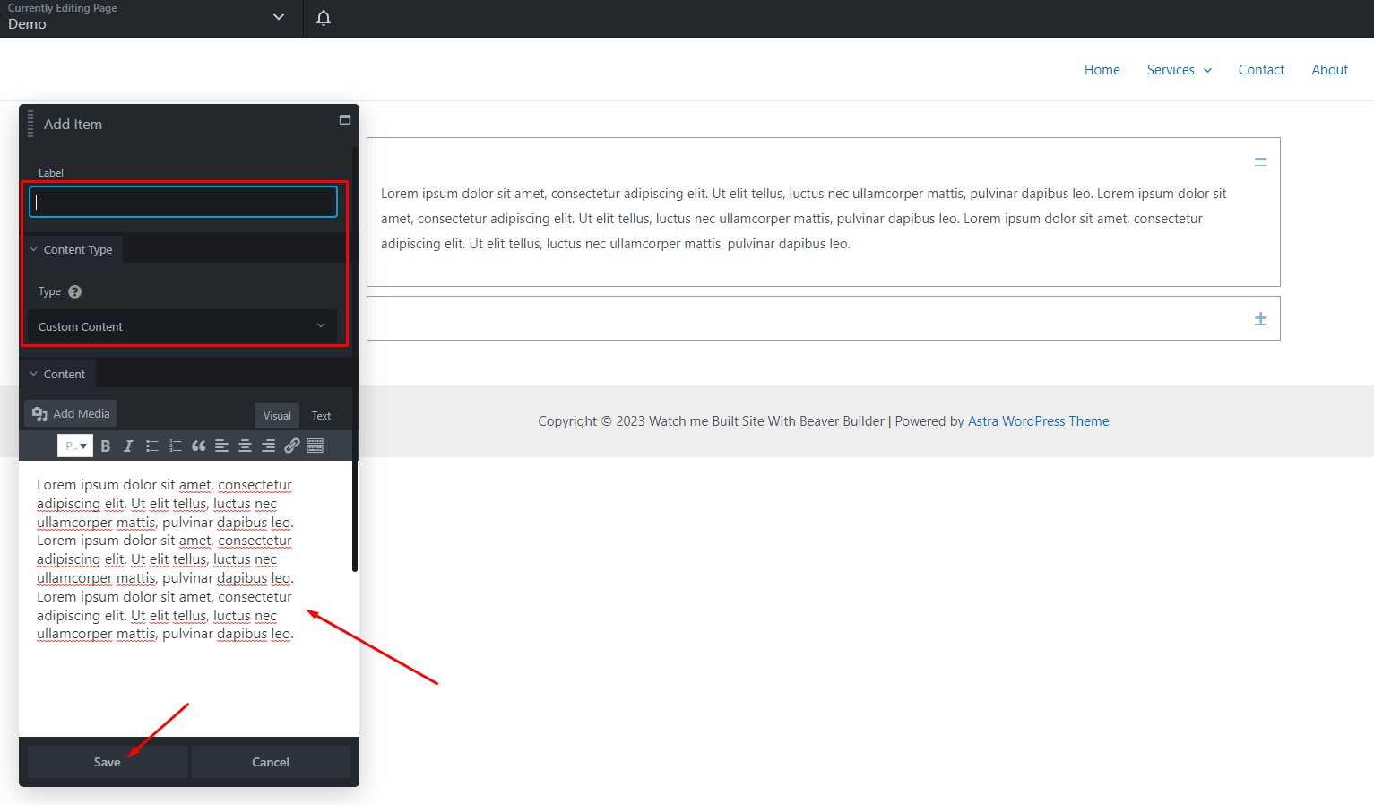Insert a blockquote
Image resolution: width=1374 pixels, height=805 pixels.
pos(199,446)
